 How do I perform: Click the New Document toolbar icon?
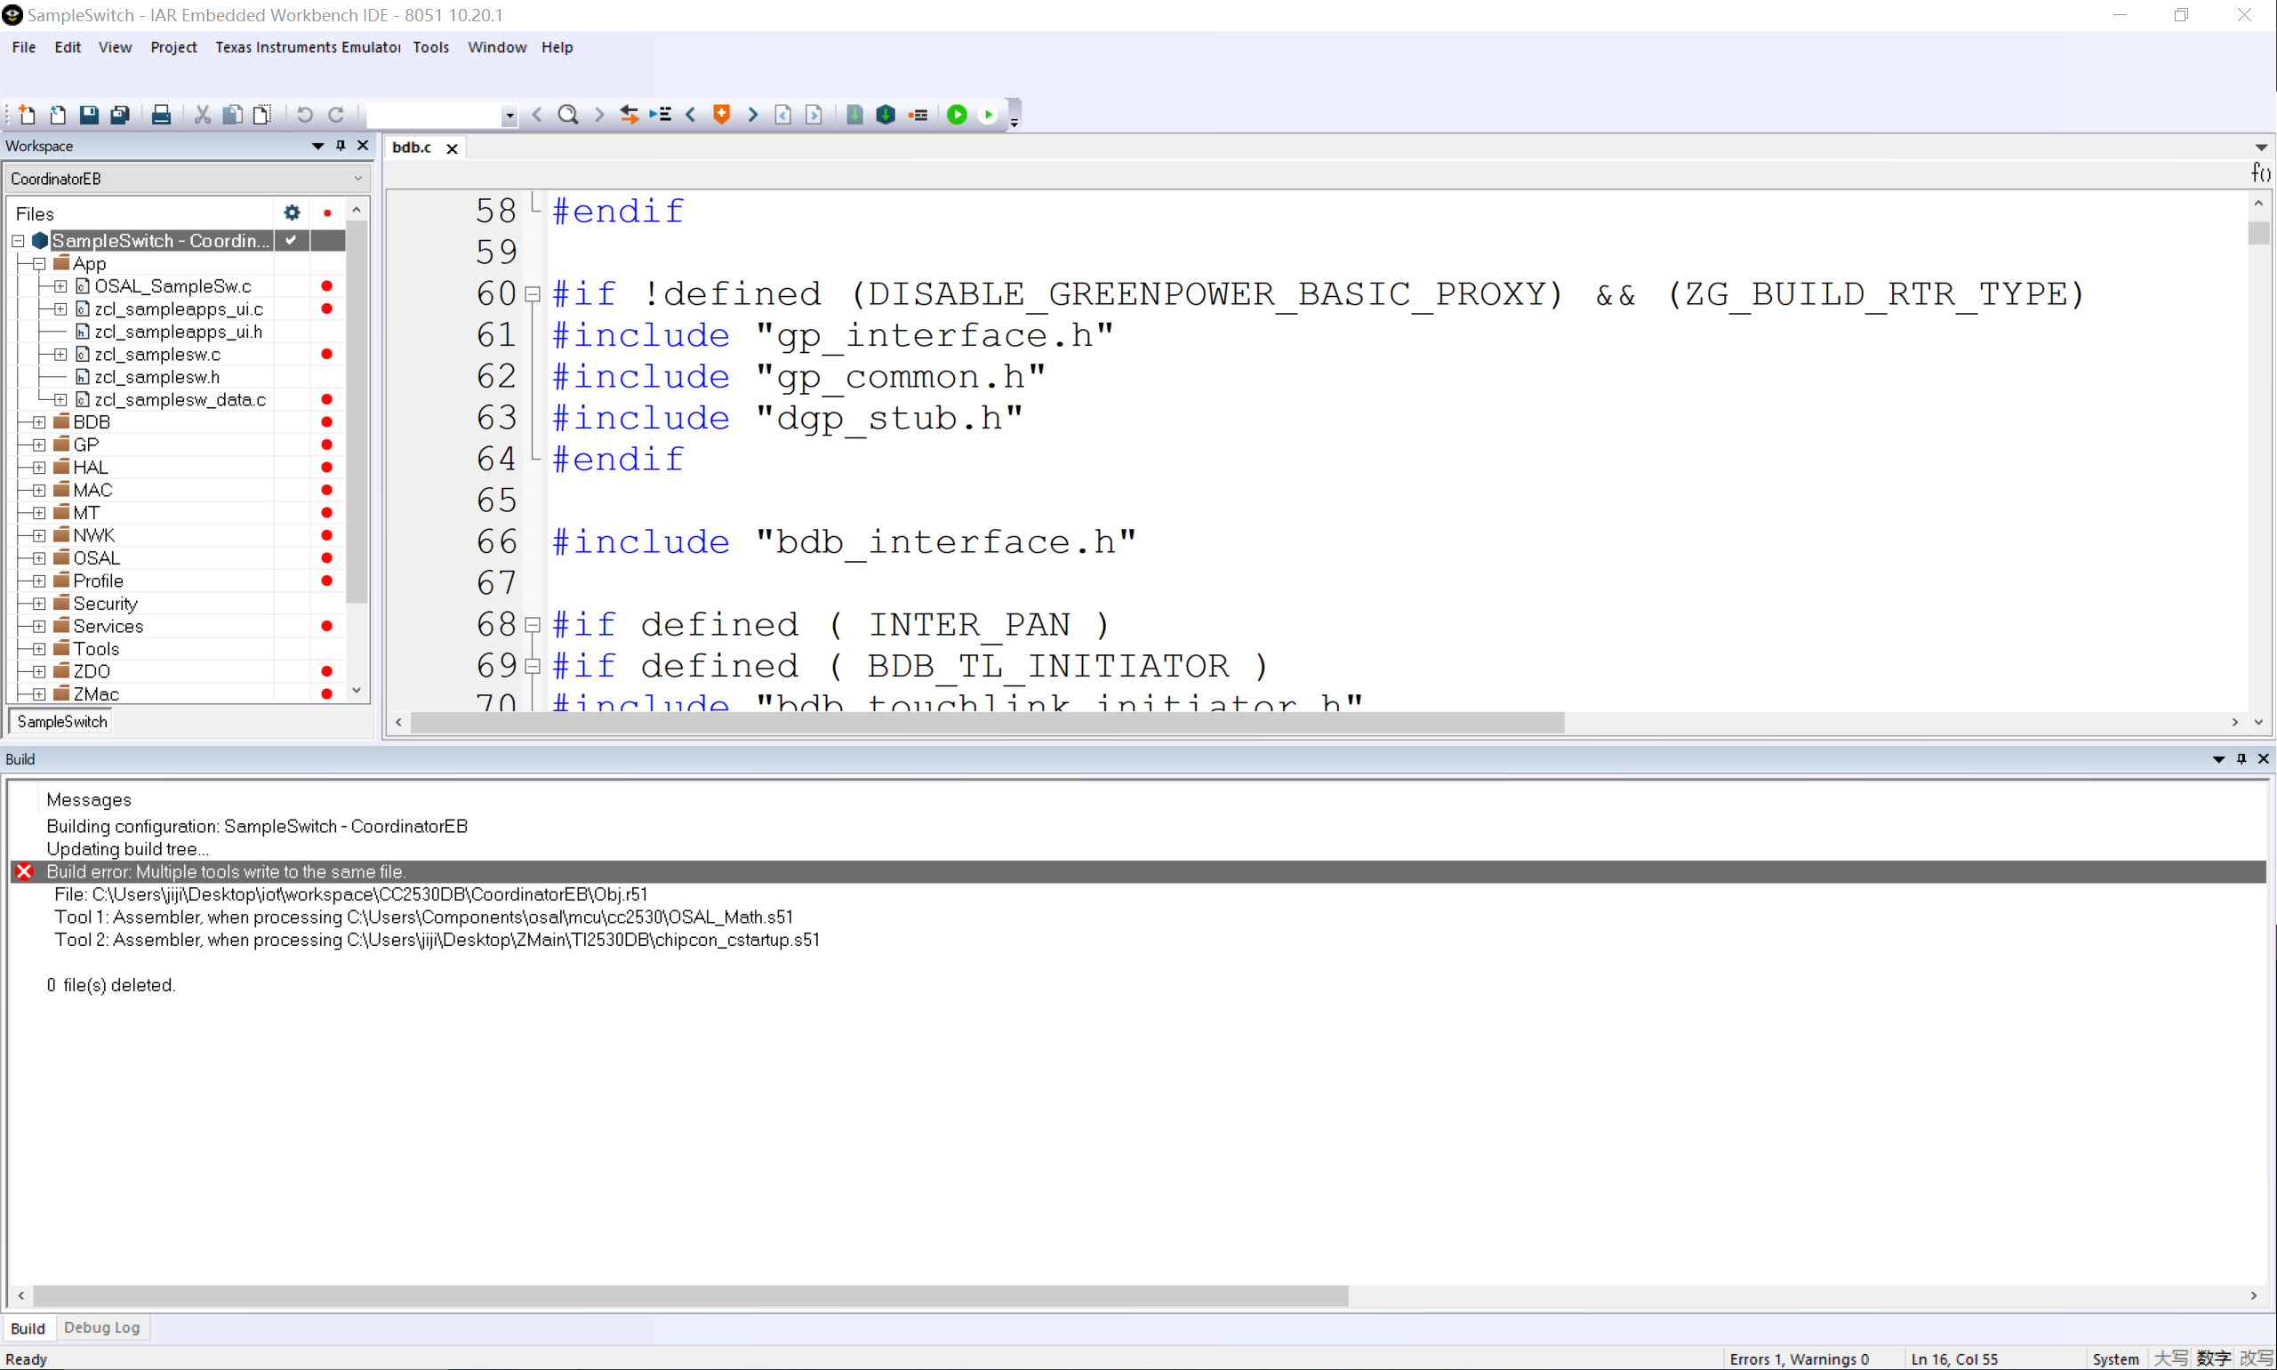(27, 115)
